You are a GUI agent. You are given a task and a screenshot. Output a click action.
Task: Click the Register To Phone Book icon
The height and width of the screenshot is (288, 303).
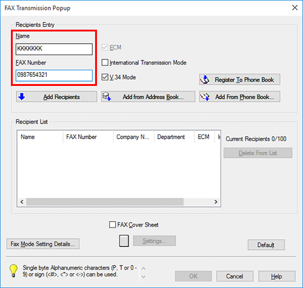(x=205, y=80)
